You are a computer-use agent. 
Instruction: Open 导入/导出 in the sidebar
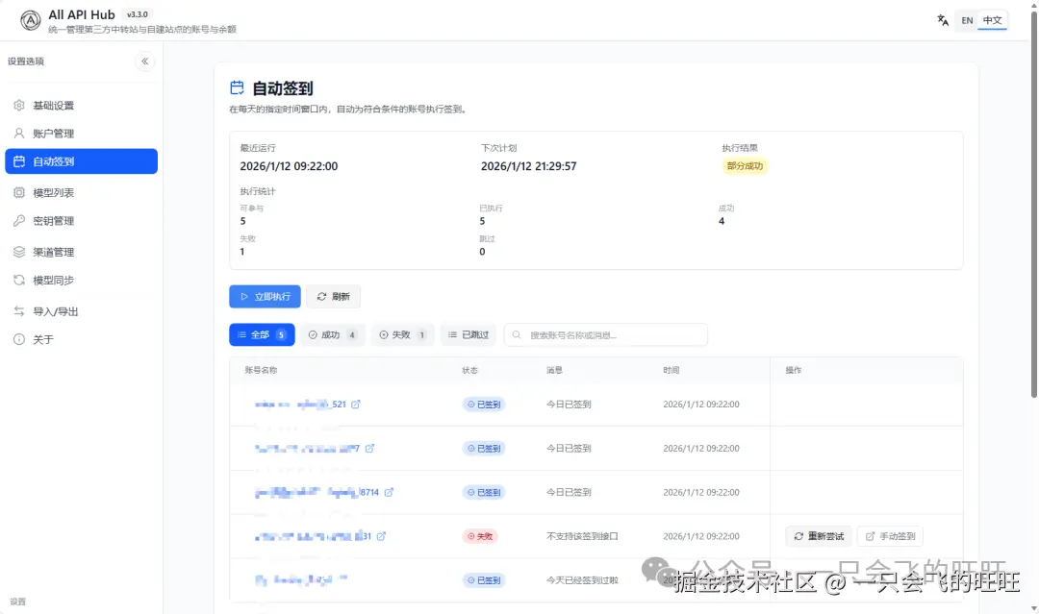pos(81,311)
